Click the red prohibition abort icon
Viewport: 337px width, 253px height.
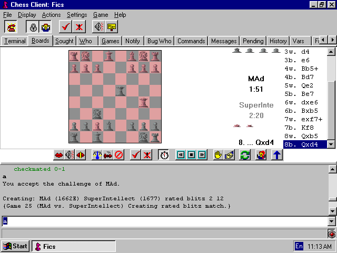coord(118,155)
